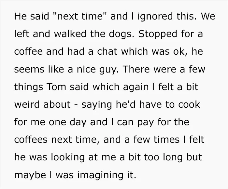Click the word "ignored" in the first line
This screenshot has width=228, height=189.
click(x=155, y=17)
